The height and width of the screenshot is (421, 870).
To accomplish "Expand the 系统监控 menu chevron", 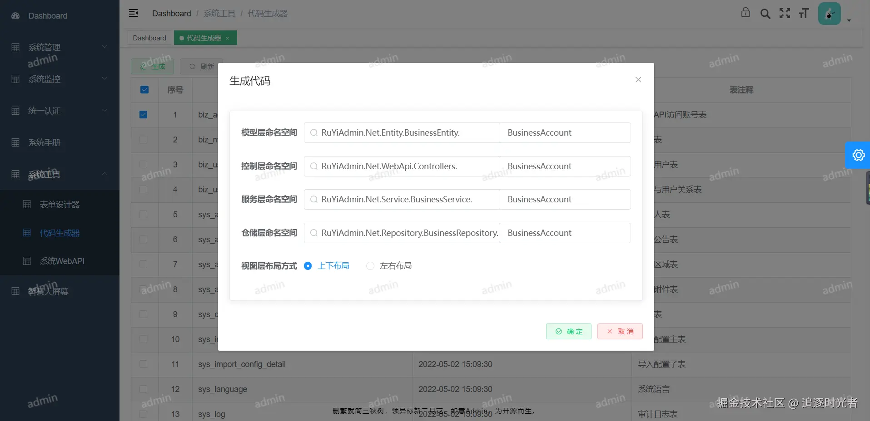I will click(105, 78).
